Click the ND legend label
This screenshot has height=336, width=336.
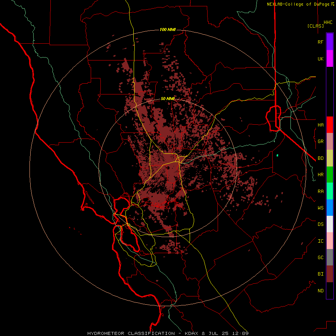(x=320, y=291)
